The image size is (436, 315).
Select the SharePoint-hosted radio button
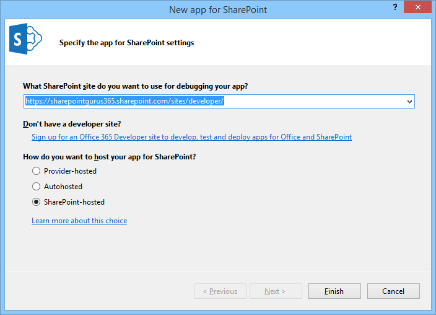tap(37, 202)
